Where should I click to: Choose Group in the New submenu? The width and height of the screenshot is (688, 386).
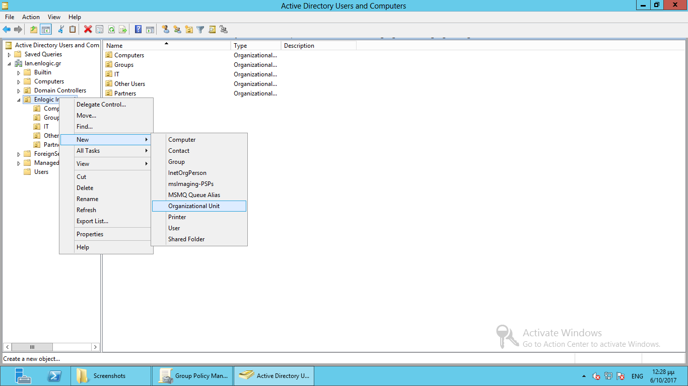click(x=199, y=162)
